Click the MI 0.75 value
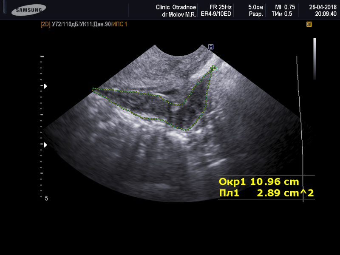 [285, 7]
